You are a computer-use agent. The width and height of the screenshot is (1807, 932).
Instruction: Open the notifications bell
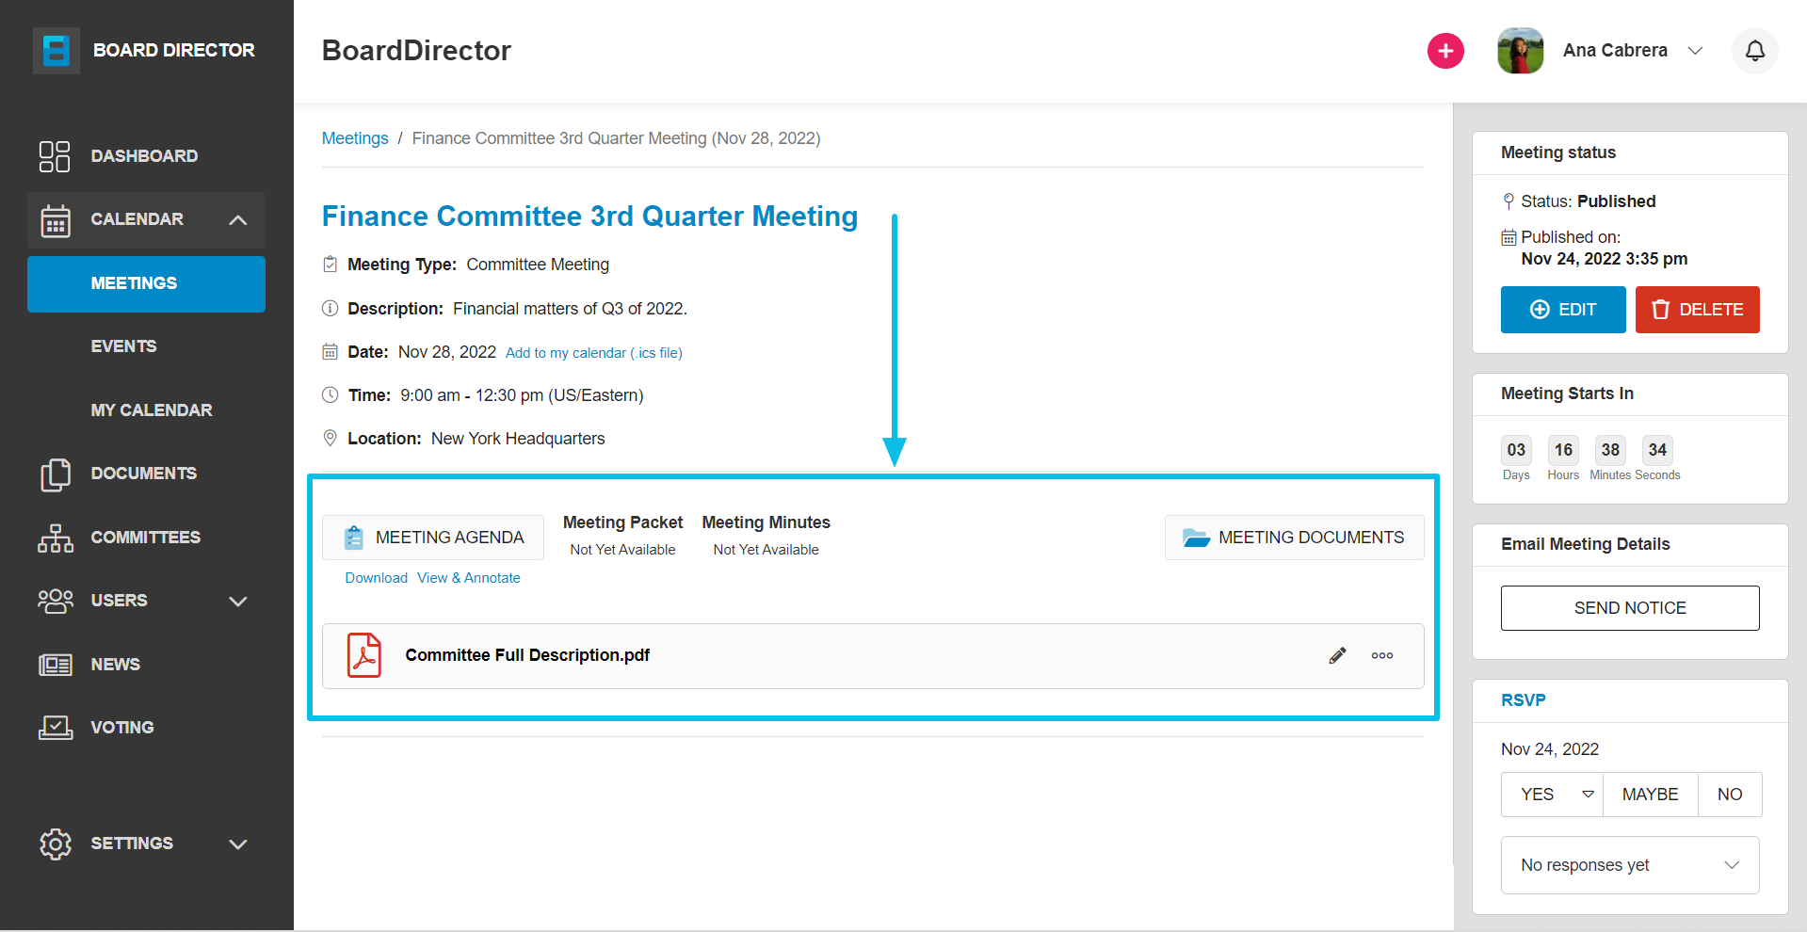pos(1754,51)
